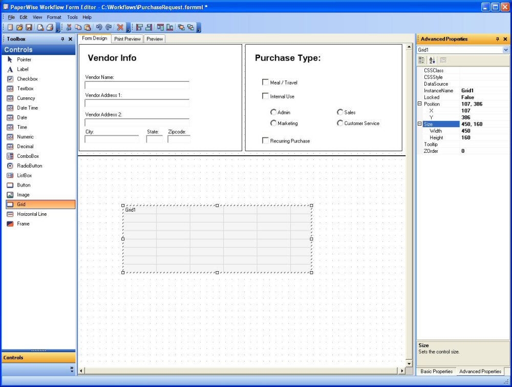This screenshot has width=512, height=387.
Task: Sort properties alphabetically with the A-Z icon
Action: pos(432,60)
